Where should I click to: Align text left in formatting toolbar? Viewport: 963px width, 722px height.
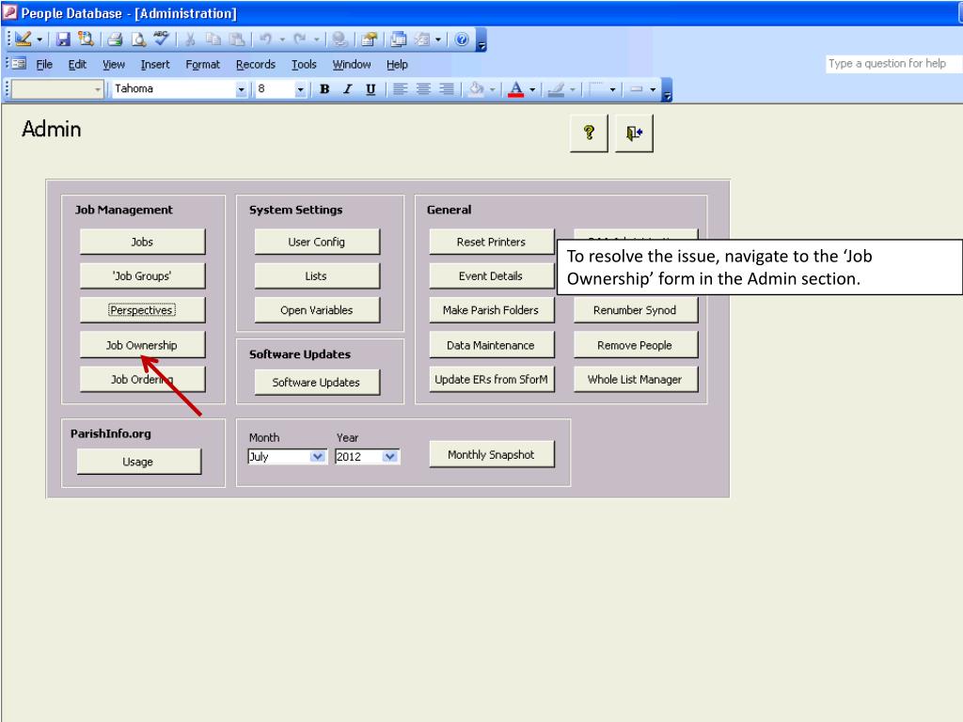coord(401,89)
